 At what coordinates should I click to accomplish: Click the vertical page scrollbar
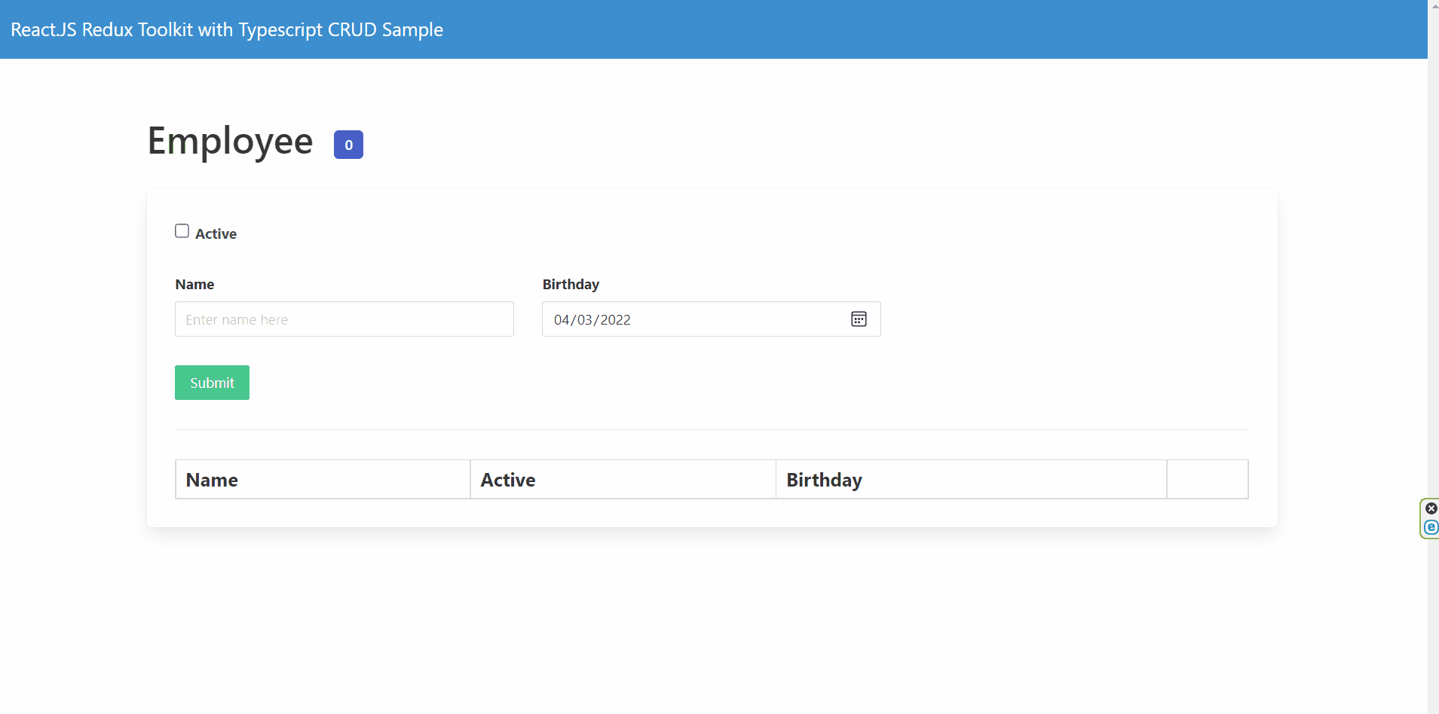coord(1433,357)
